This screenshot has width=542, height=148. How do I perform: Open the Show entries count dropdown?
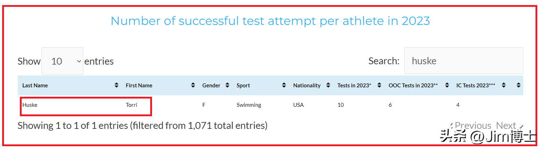pyautogui.click(x=62, y=61)
